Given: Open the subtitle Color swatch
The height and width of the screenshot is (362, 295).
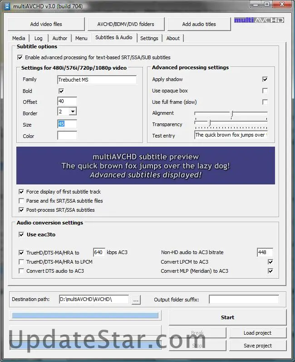Looking at the screenshot, I should coord(67,135).
